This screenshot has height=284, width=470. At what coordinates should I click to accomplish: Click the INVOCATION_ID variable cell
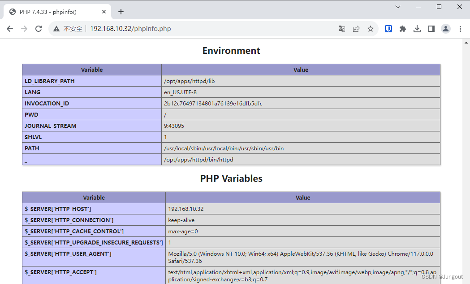tap(92, 104)
